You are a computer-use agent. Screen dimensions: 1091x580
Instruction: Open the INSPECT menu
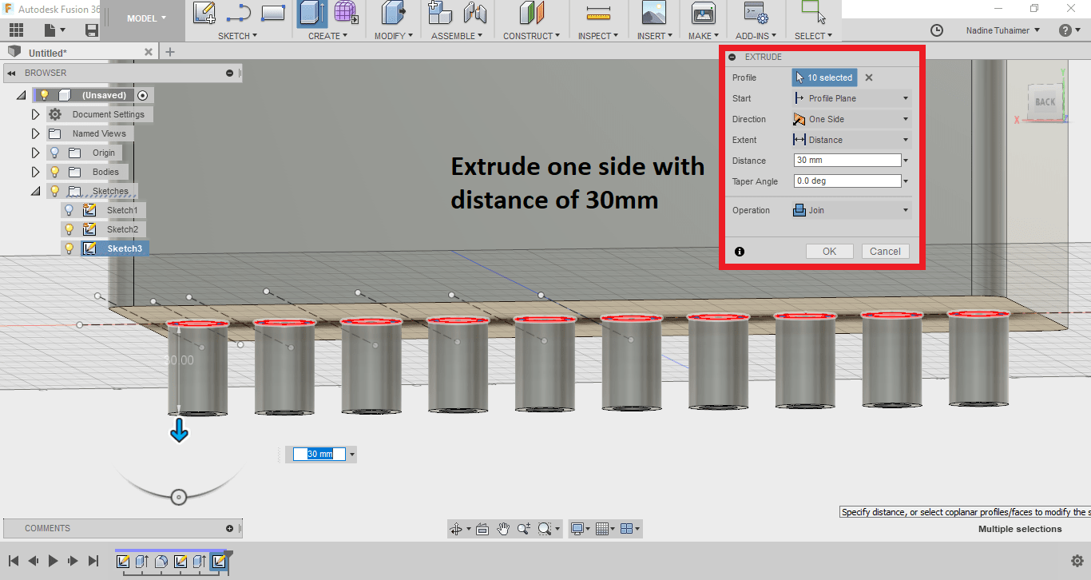(598, 36)
